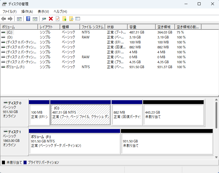Maximize the ディスクの管理 window
Viewport: 219px width, 173px height.
tap(199, 4)
